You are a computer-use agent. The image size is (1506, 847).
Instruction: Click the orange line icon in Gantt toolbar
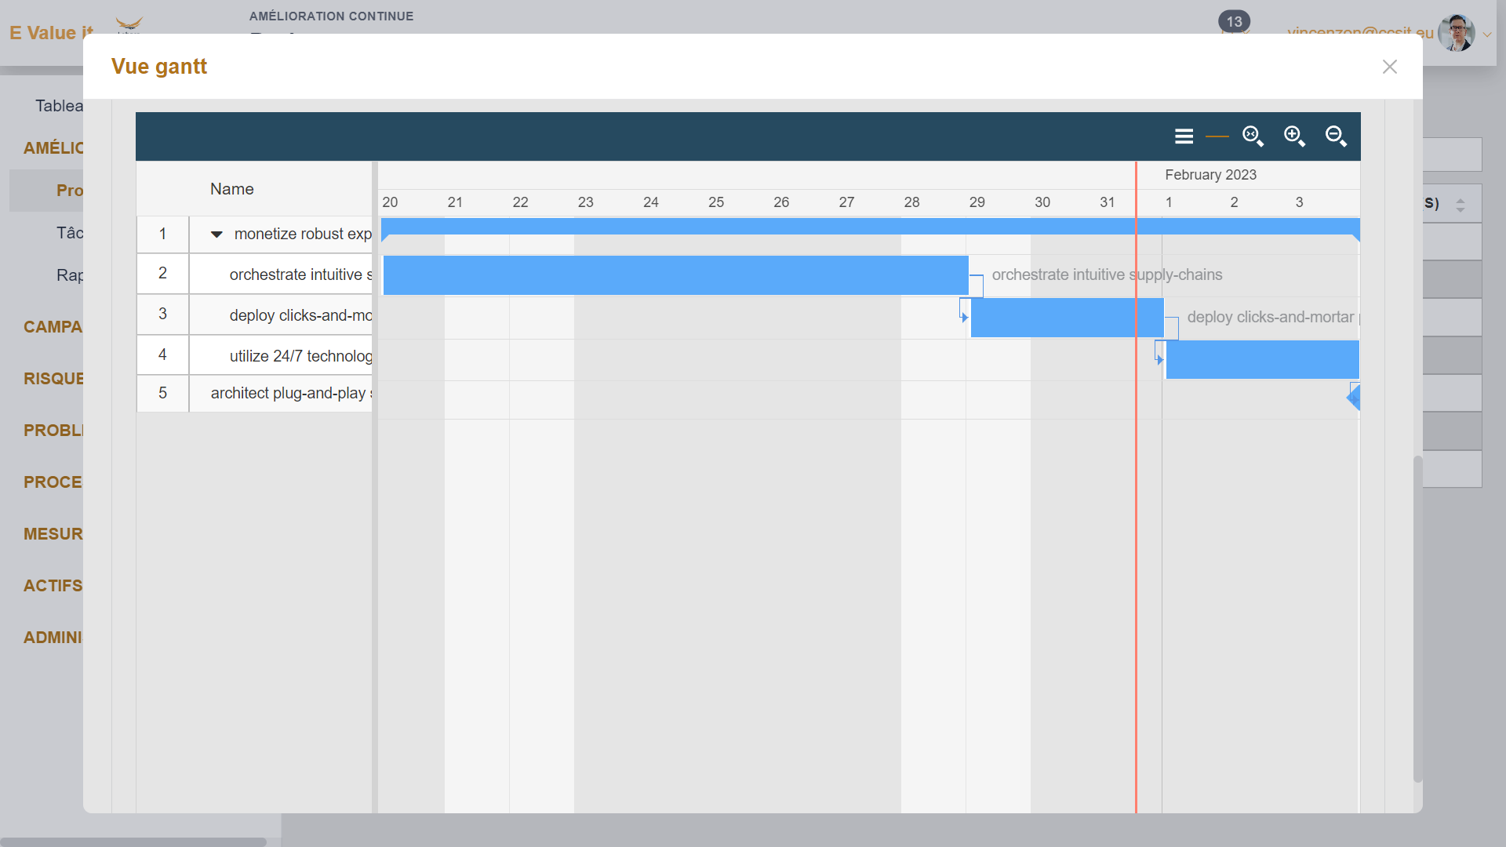click(1217, 136)
